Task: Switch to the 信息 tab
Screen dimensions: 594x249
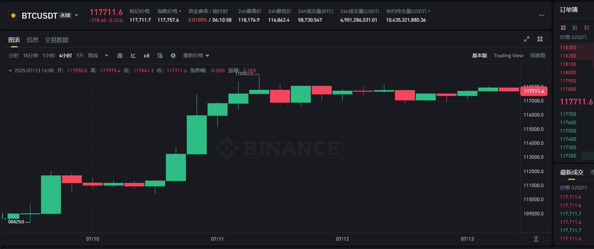Action: pyautogui.click(x=32, y=40)
